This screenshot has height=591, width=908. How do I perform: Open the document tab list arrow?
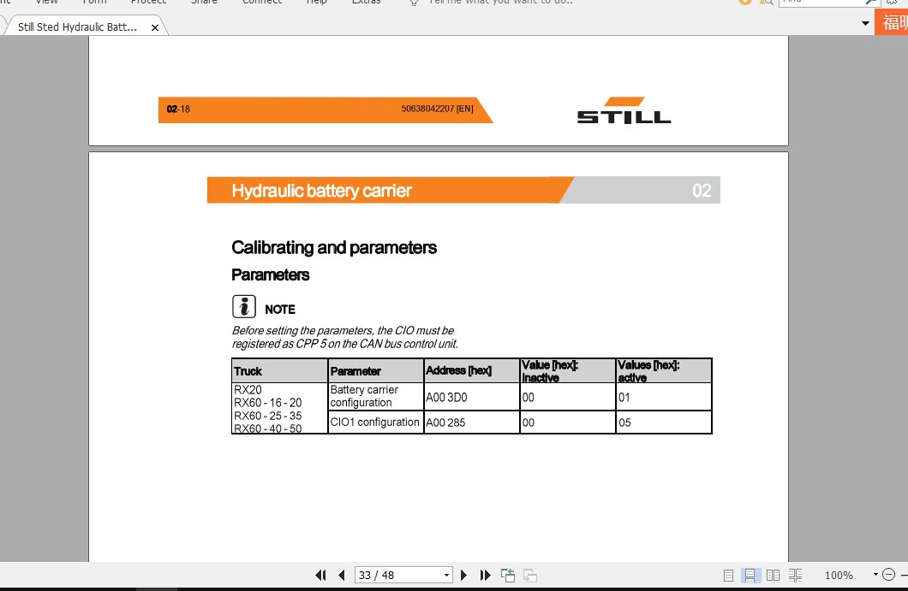pyautogui.click(x=865, y=24)
